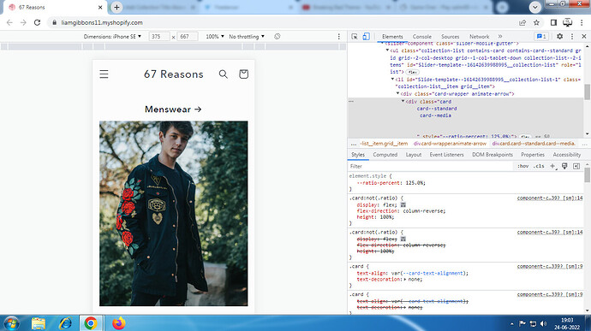
Task: Show more DevTools panels
Action: coord(500,37)
